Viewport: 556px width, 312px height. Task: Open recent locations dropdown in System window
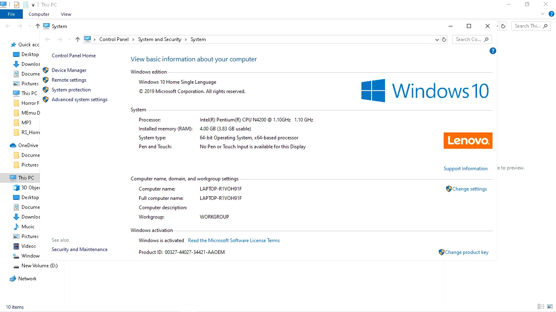tap(69, 39)
